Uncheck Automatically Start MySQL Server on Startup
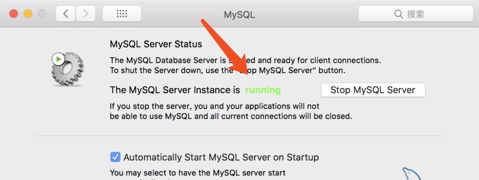The width and height of the screenshot is (479, 180). (115, 157)
